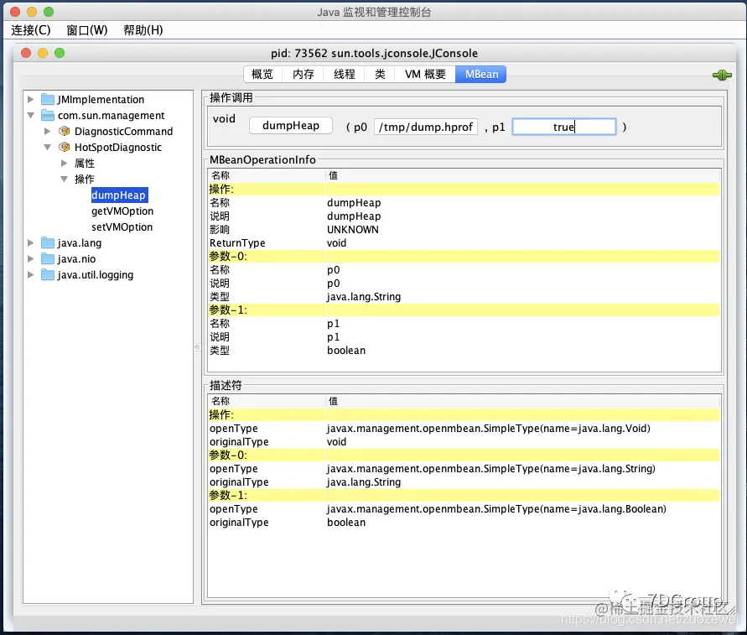Image resolution: width=747 pixels, height=635 pixels.
Task: Click the 名称 column header in MBeanOperationInfo
Action: [267, 175]
